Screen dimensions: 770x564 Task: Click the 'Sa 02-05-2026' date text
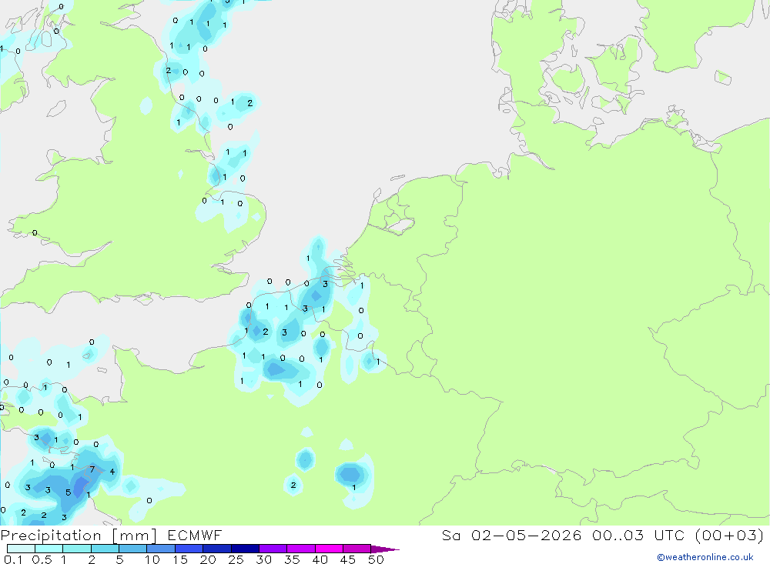tap(511, 535)
